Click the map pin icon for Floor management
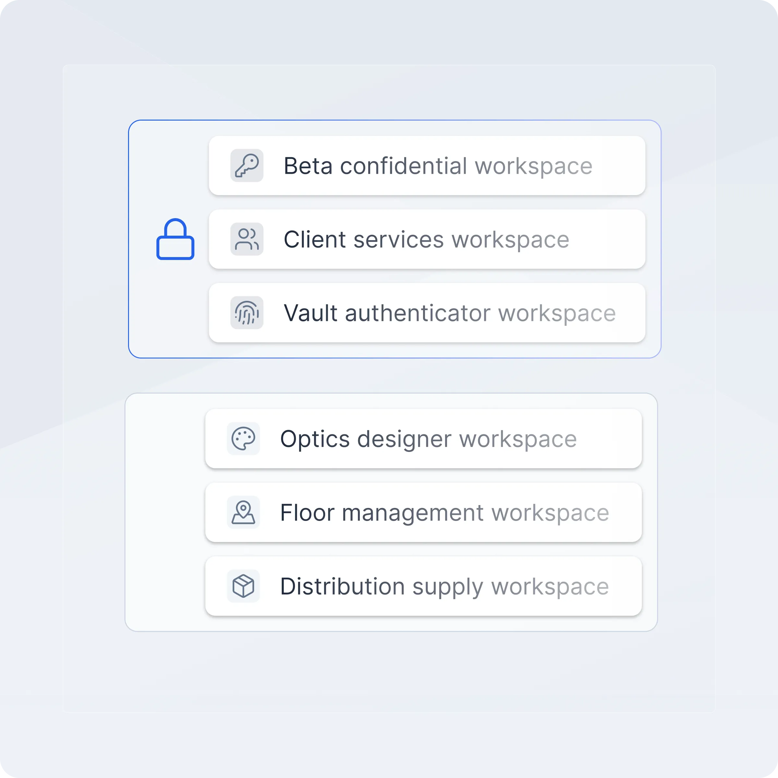The image size is (778, 778). (243, 512)
